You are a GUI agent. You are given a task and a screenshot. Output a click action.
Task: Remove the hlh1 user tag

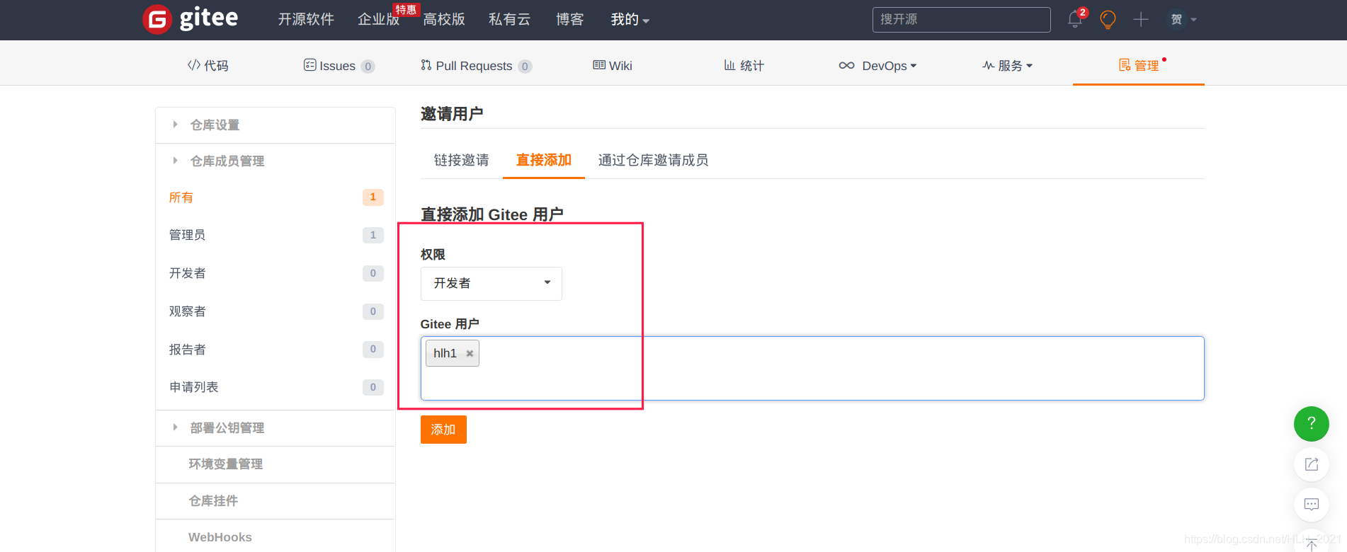[x=470, y=353]
